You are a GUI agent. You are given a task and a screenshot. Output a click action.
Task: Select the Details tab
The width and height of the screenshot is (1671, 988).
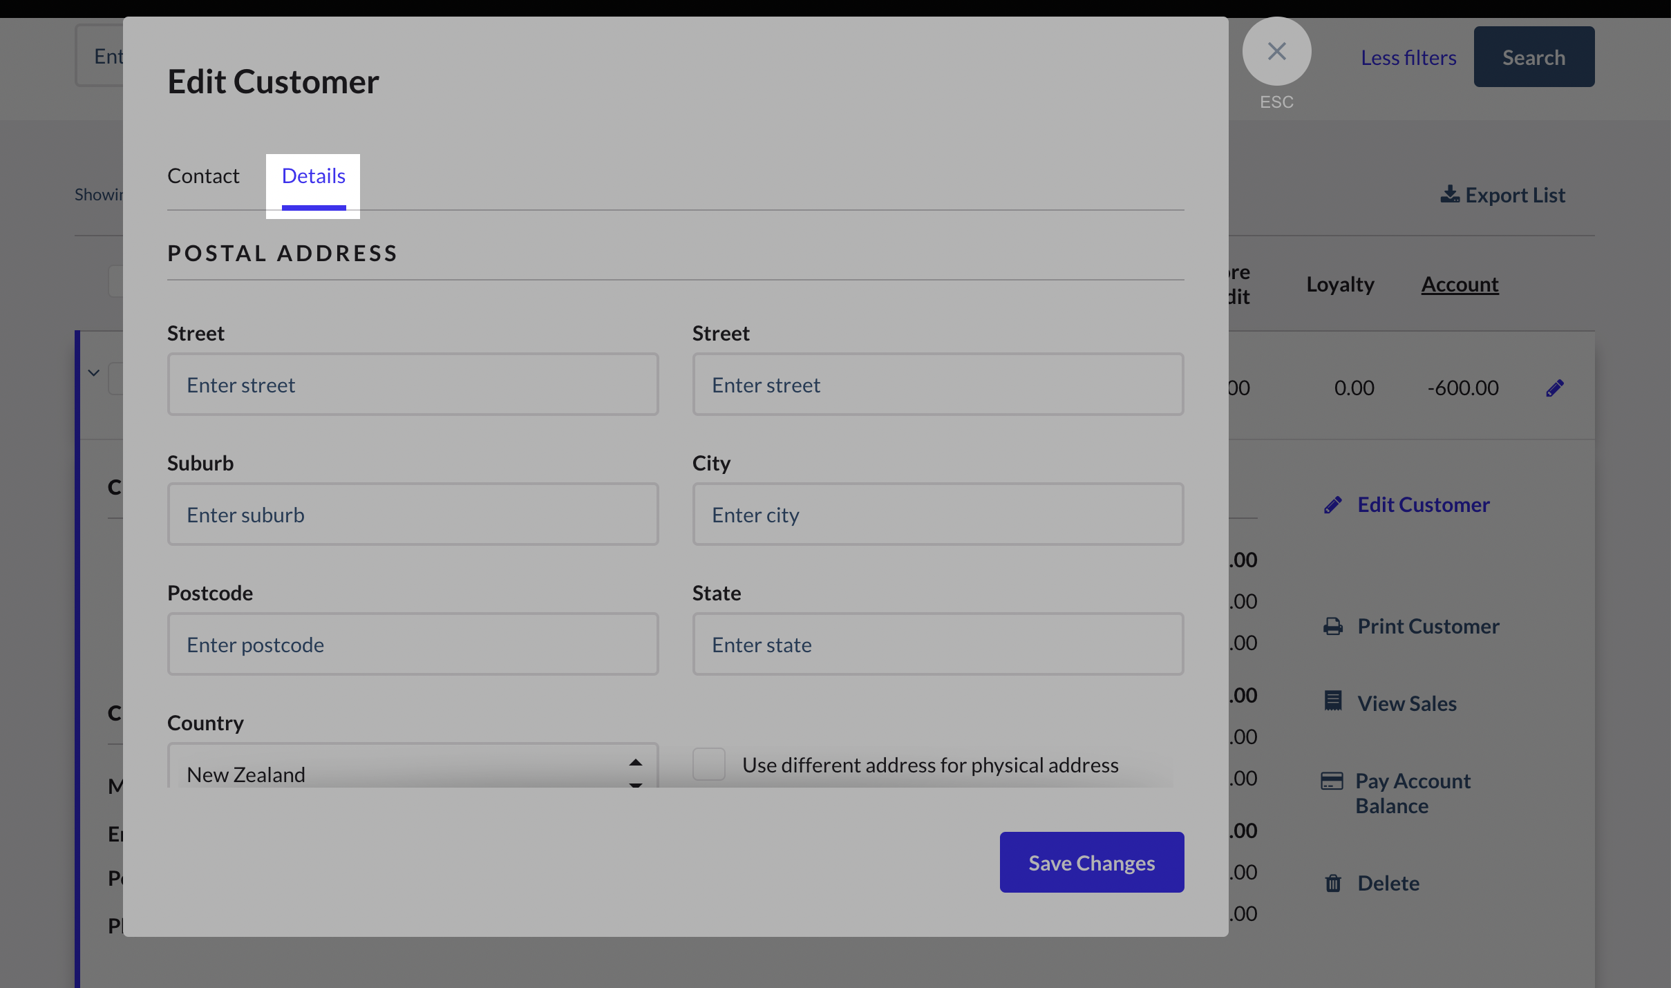point(314,176)
